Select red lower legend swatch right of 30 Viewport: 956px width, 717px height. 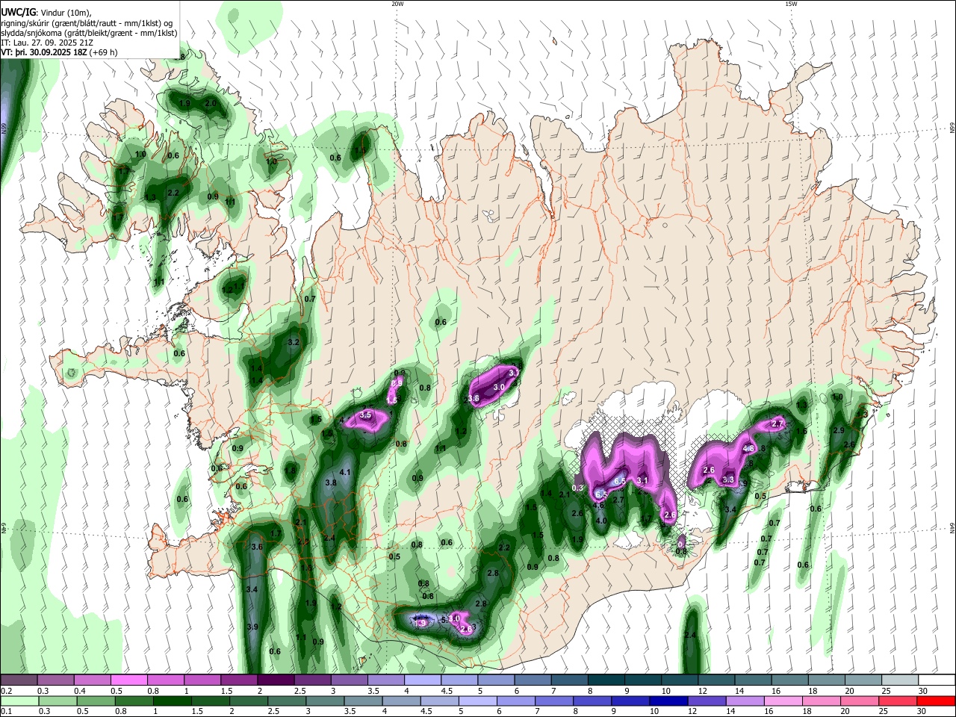pyautogui.click(x=937, y=701)
